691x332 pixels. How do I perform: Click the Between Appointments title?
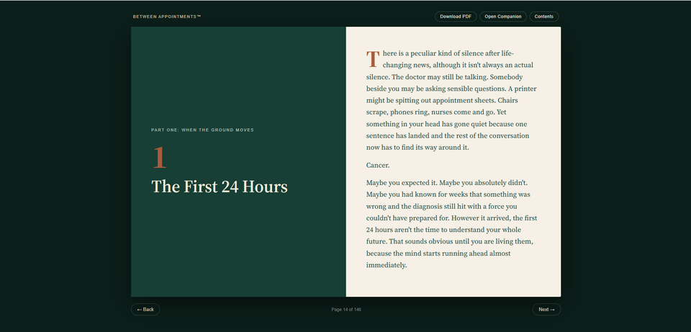167,17
